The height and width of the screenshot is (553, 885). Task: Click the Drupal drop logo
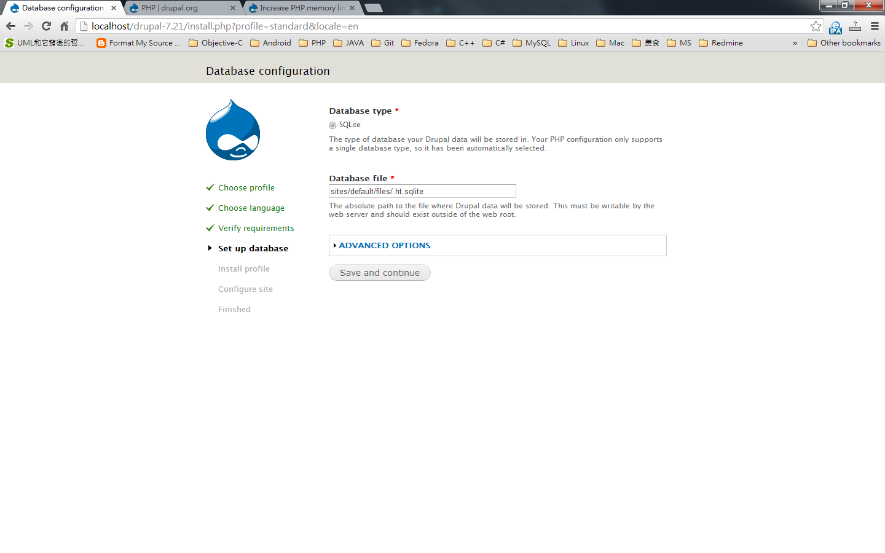(233, 130)
